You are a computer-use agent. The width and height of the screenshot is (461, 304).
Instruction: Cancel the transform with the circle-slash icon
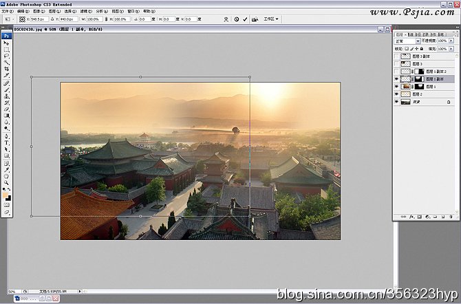(235, 19)
